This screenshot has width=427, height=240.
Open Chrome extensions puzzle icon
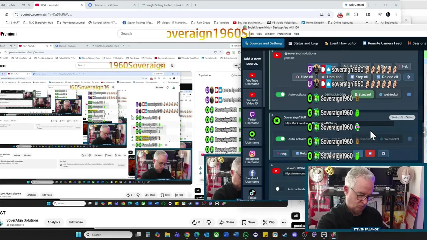click(356, 14)
